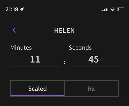Tap the divider between Scaled and Rx
Viewport: 129px width, 106px height.
point(65,88)
